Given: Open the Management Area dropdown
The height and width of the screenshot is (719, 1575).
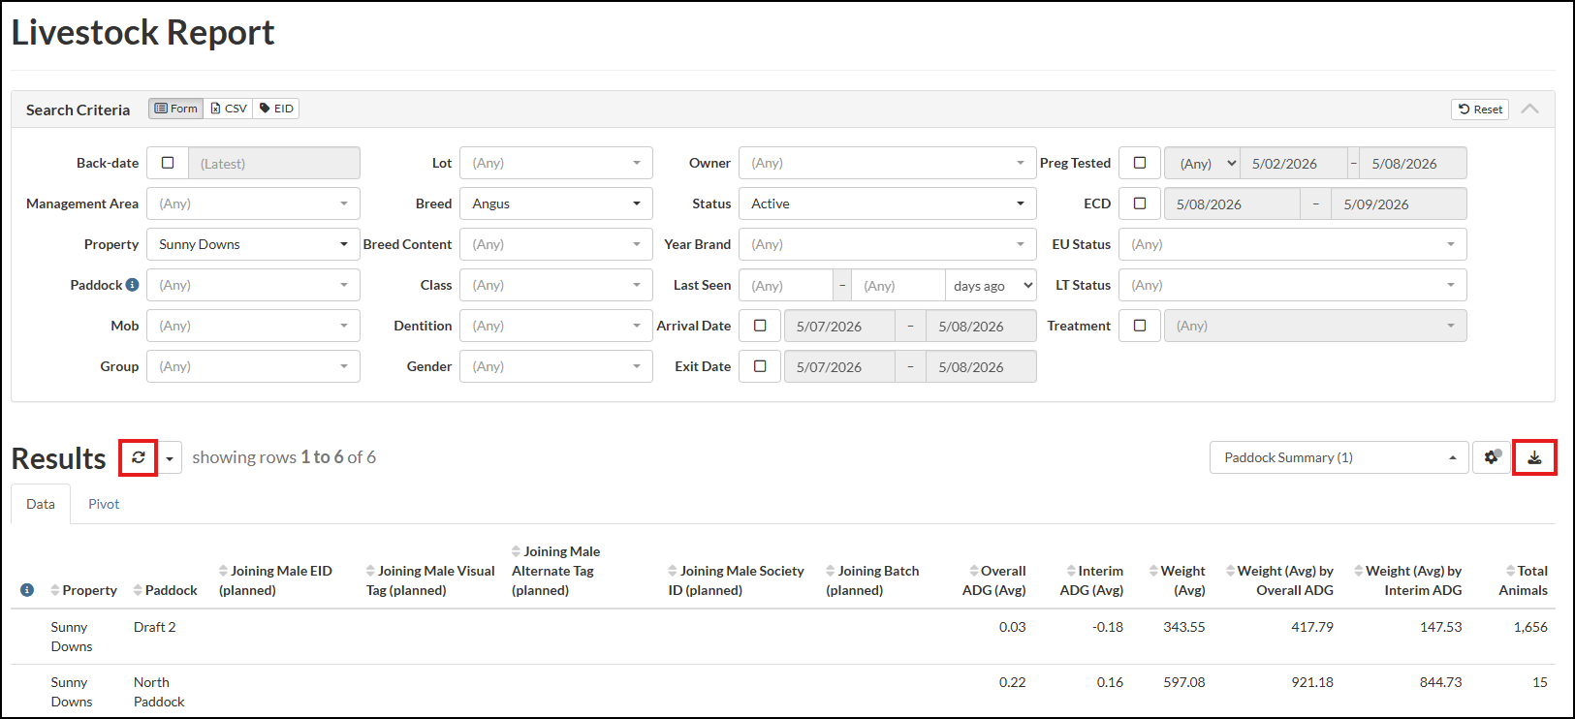Looking at the screenshot, I should (x=253, y=203).
